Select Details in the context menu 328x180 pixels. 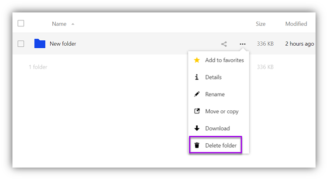click(x=219, y=77)
